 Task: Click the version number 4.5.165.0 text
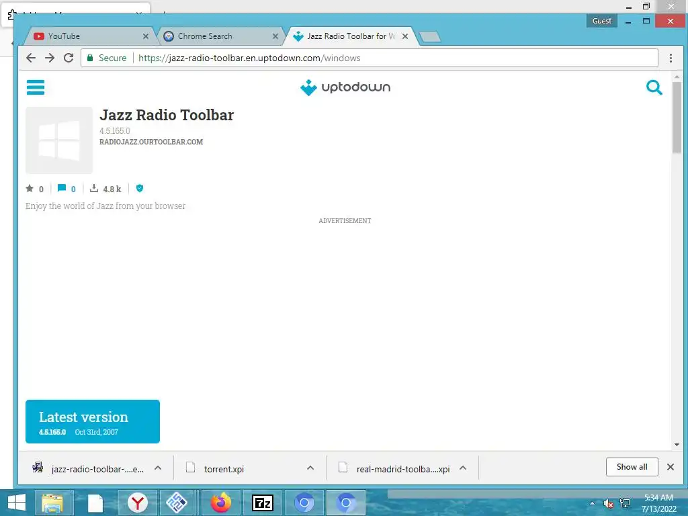[x=114, y=131]
